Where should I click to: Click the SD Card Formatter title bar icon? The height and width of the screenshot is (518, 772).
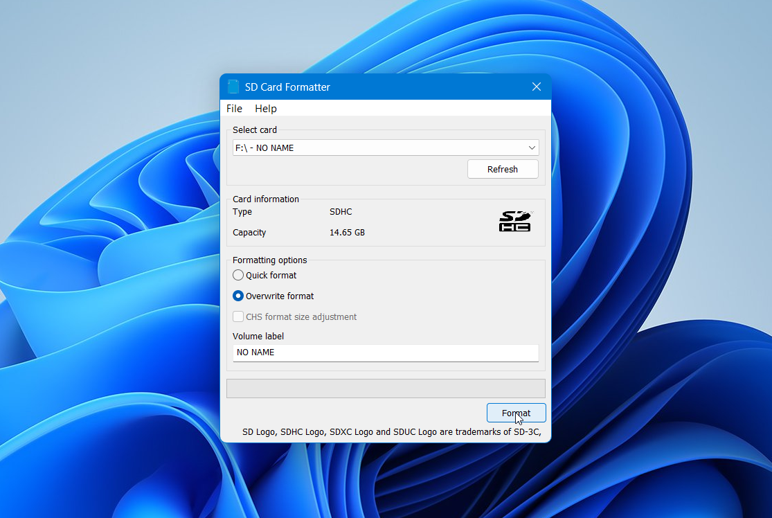tap(233, 87)
